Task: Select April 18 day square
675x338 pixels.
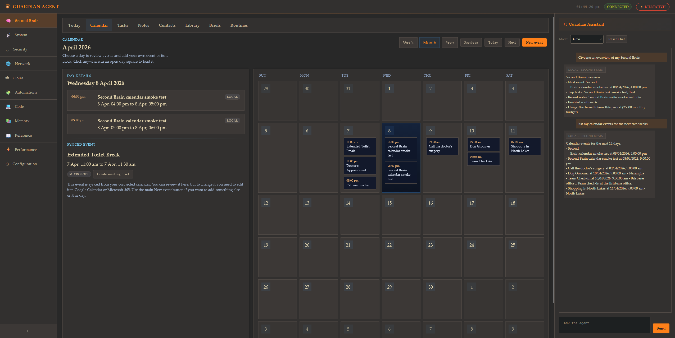Action: pyautogui.click(x=524, y=215)
